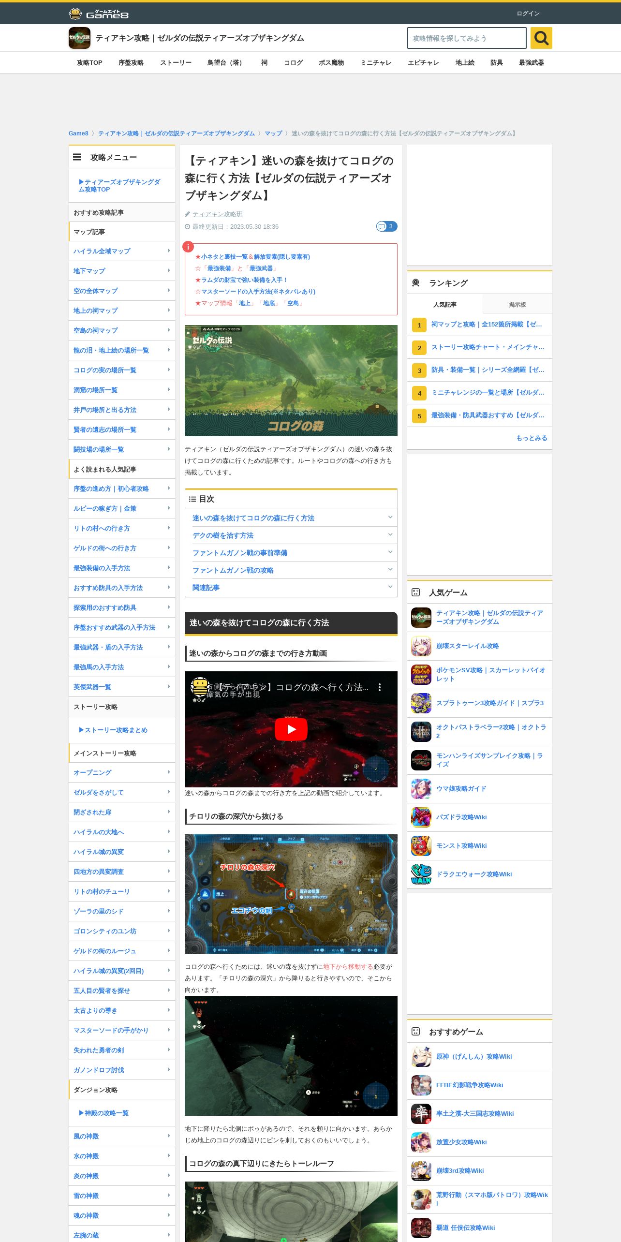Play the YouTube video about コログの森

click(x=291, y=729)
